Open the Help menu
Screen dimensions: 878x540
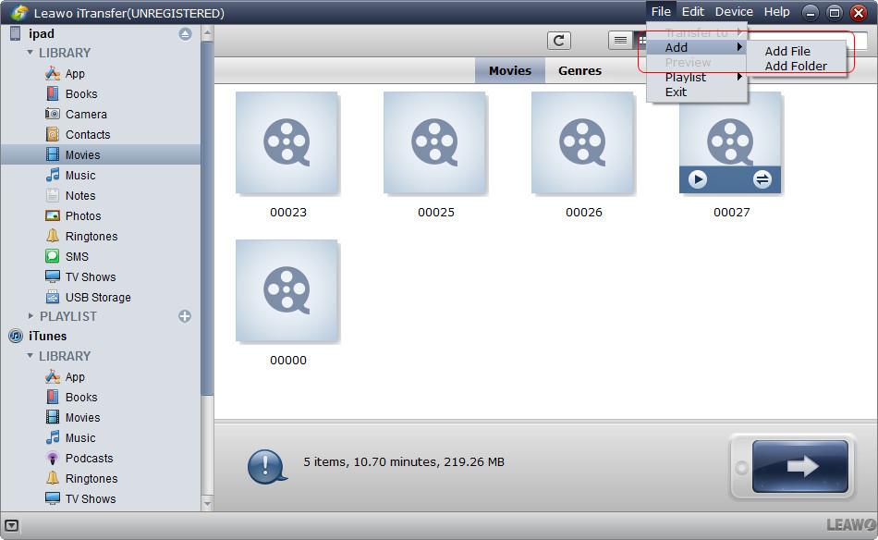[x=776, y=12]
